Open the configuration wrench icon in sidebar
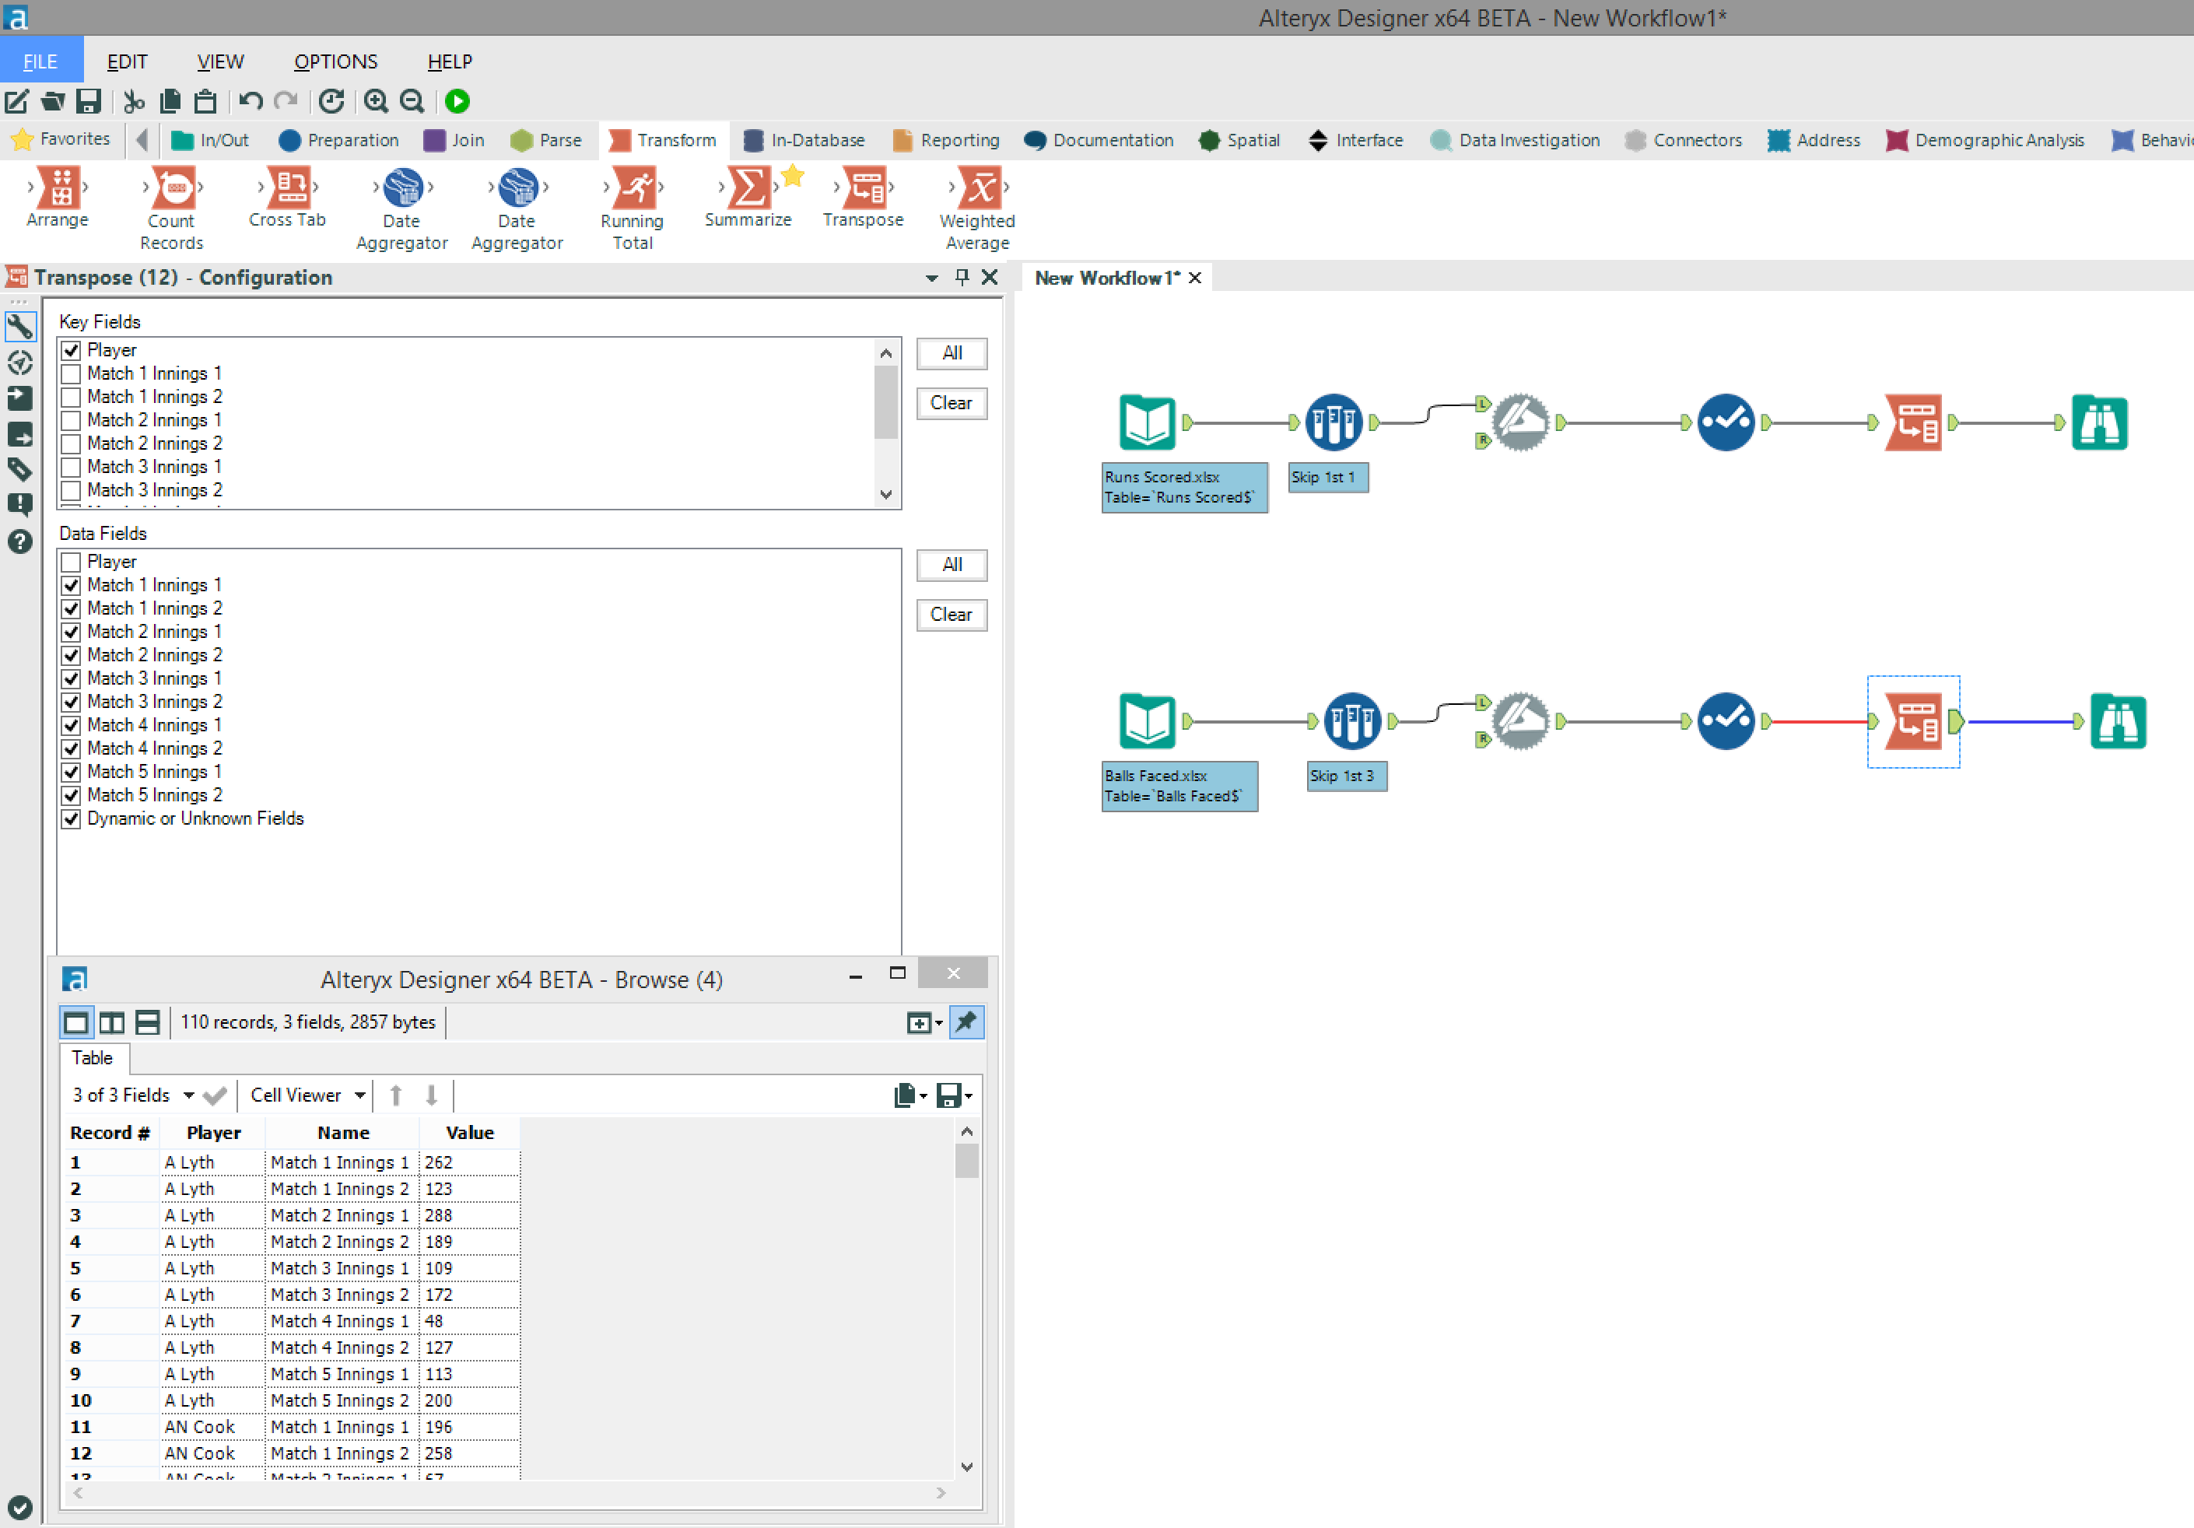The width and height of the screenshot is (2194, 1528). point(20,327)
